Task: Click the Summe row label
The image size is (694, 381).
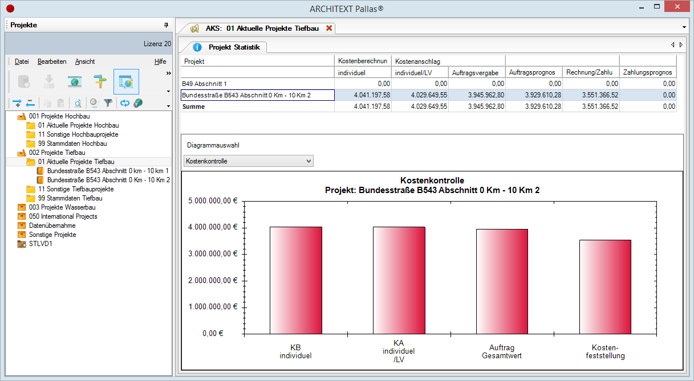Action: [x=193, y=106]
